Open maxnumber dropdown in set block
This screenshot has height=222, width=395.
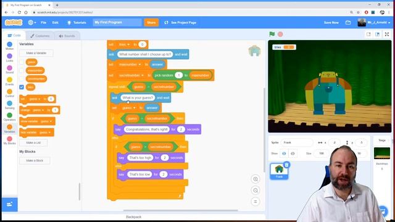pyautogui.click(x=130, y=64)
